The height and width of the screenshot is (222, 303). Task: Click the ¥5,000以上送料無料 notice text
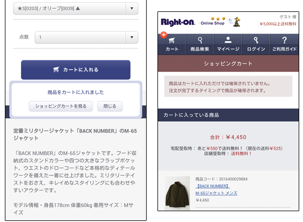278,24
